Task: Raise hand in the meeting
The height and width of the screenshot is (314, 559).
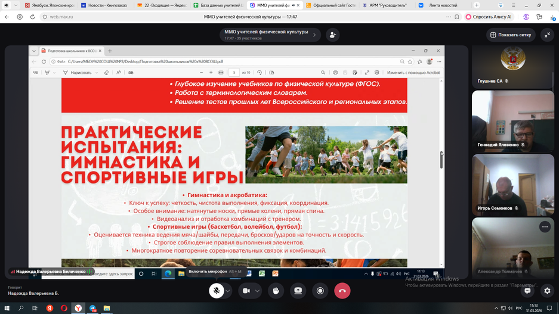Action: tap(276, 291)
